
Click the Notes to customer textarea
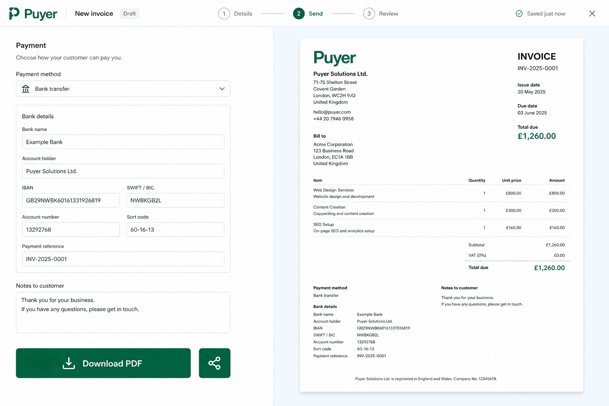click(123, 312)
